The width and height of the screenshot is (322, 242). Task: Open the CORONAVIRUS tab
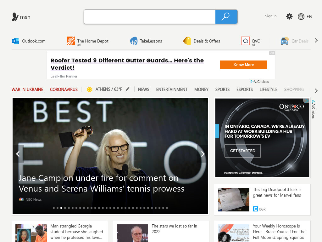pyautogui.click(x=64, y=89)
